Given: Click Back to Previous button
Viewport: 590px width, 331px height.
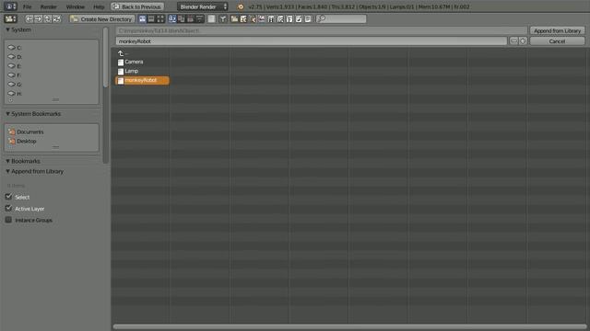Looking at the screenshot, I should (x=137, y=6).
